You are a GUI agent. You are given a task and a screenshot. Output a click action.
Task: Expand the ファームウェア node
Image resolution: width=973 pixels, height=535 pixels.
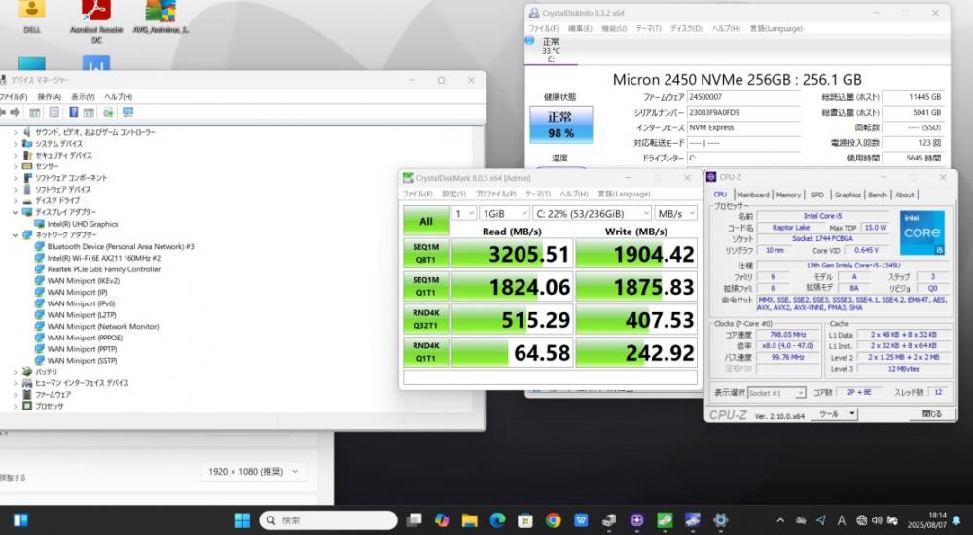click(x=15, y=394)
